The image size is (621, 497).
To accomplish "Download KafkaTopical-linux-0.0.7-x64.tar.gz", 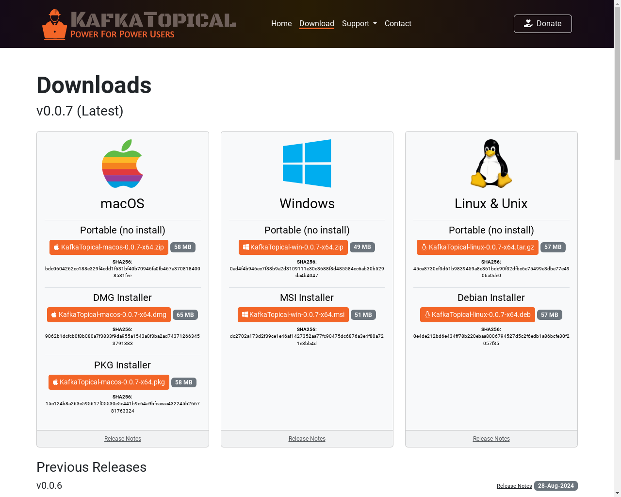I will (x=477, y=247).
